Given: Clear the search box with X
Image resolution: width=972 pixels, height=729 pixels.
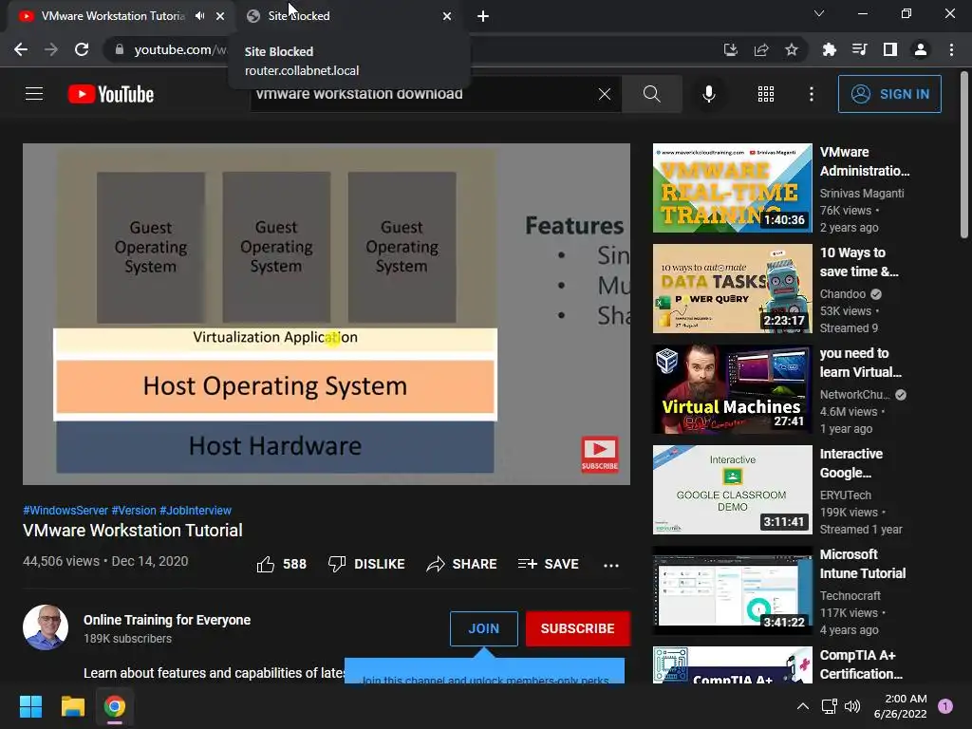Looking at the screenshot, I should point(605,94).
